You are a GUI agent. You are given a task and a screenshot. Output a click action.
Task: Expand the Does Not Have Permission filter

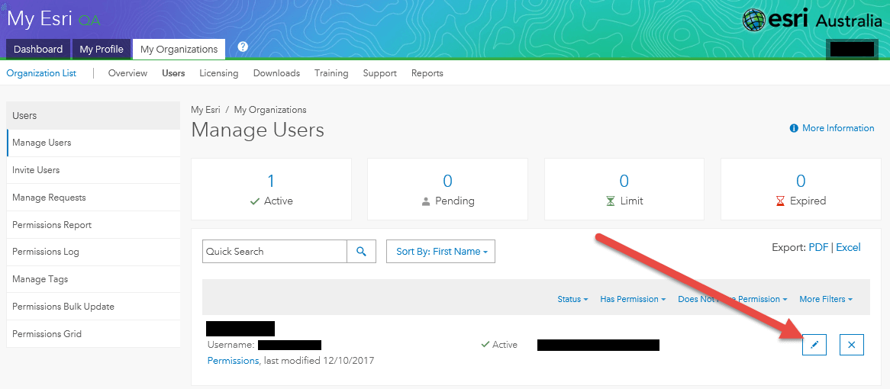733,299
